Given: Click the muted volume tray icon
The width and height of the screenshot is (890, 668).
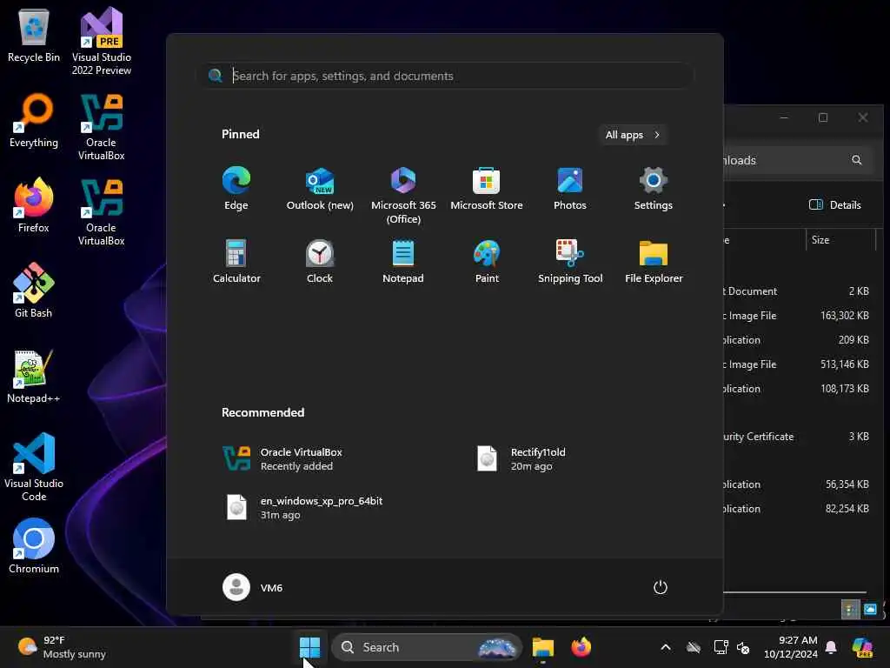Looking at the screenshot, I should 743,647.
